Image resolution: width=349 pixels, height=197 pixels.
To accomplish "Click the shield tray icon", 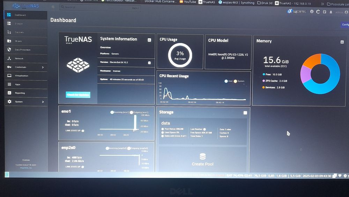I will [x=345, y=176].
